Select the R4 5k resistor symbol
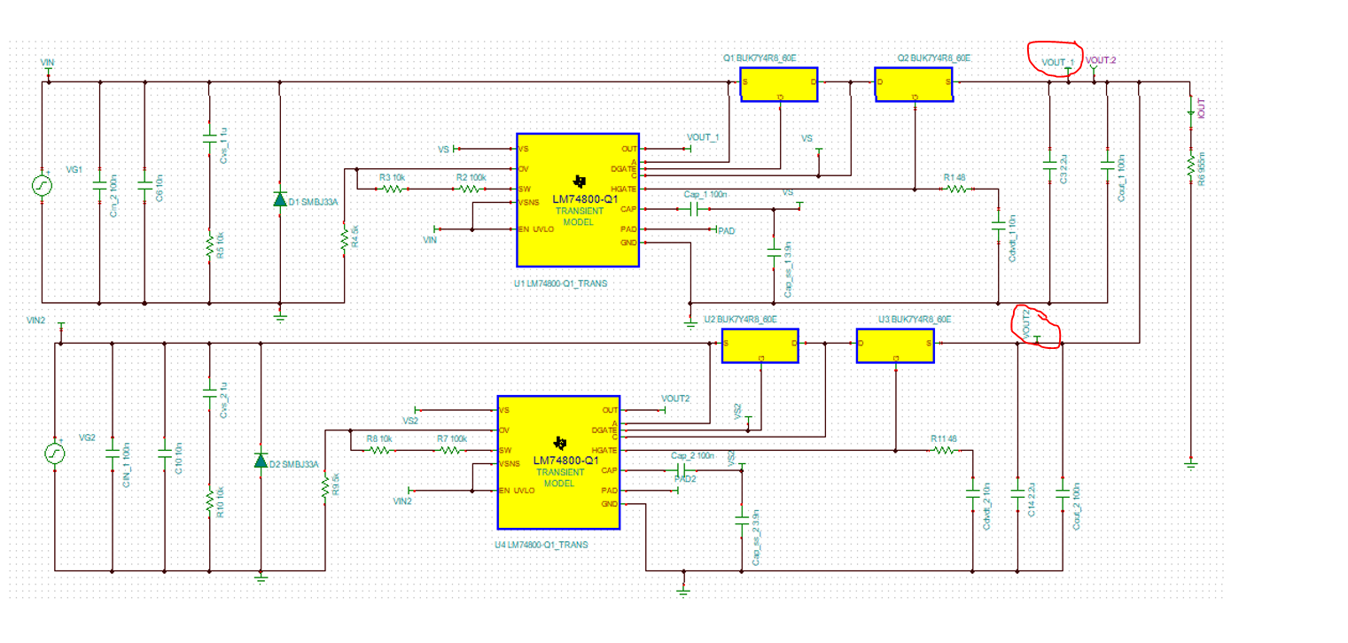 coord(344,239)
